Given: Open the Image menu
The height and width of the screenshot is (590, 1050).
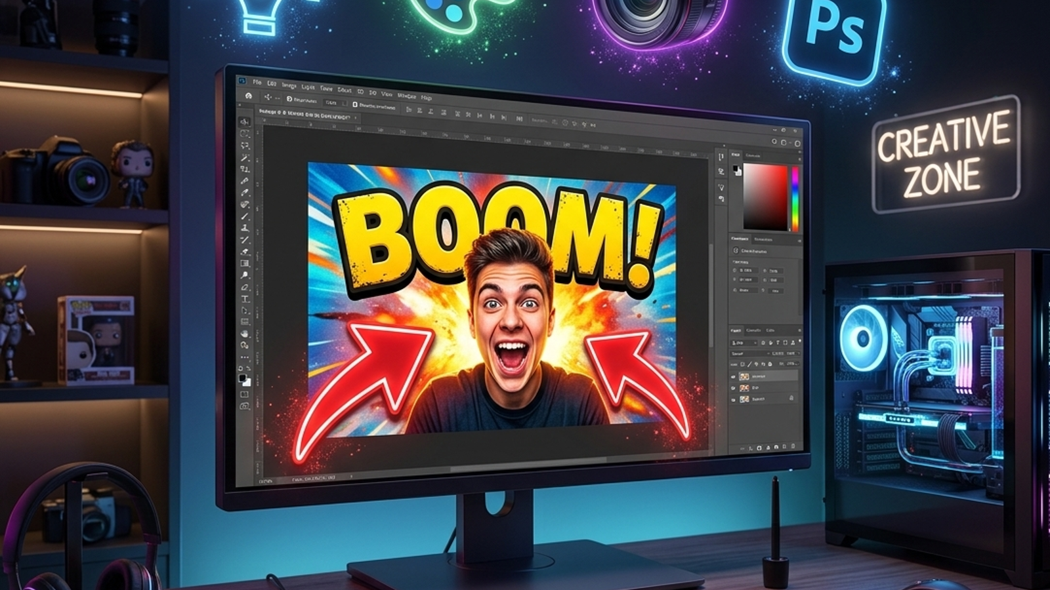Looking at the screenshot, I should [x=289, y=85].
